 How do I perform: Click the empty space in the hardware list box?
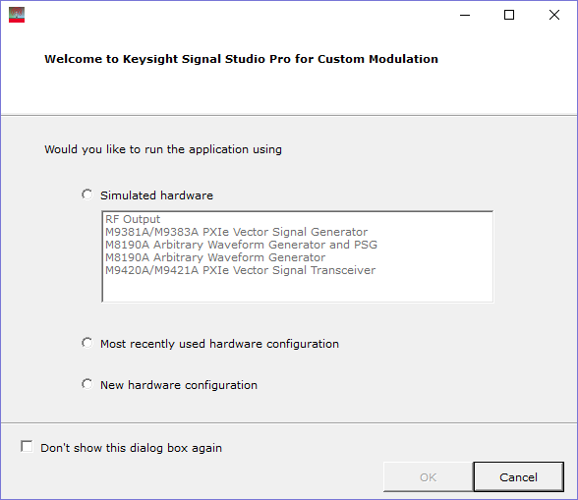297,289
